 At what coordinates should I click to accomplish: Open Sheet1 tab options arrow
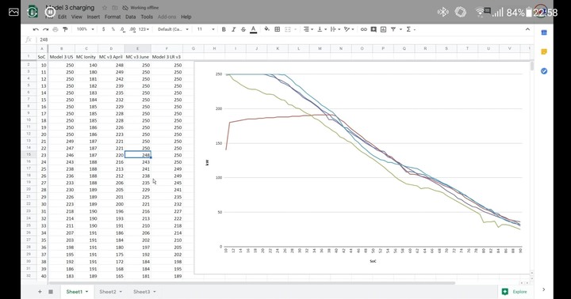86,292
